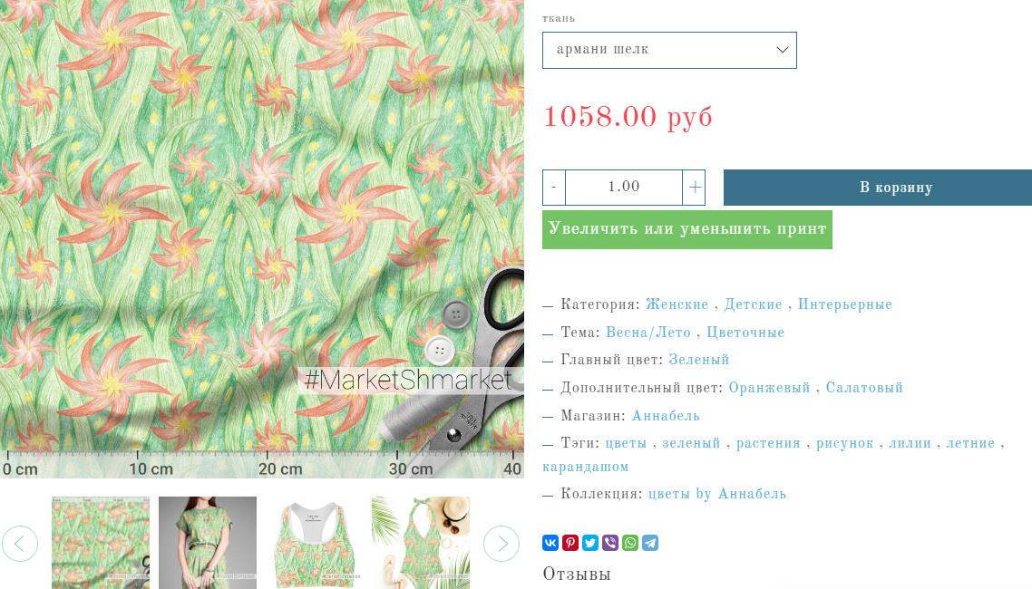Image resolution: width=1032 pixels, height=589 pixels.
Task: Filter by Оранжевый additional color
Action: (769, 388)
